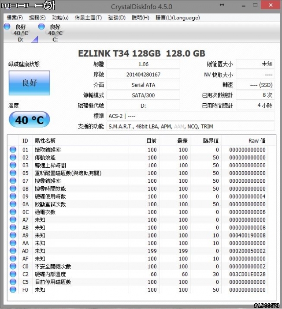Click the blue status orb for drive C:
The height and width of the screenshot is (309, 282).
(x=41, y=26)
